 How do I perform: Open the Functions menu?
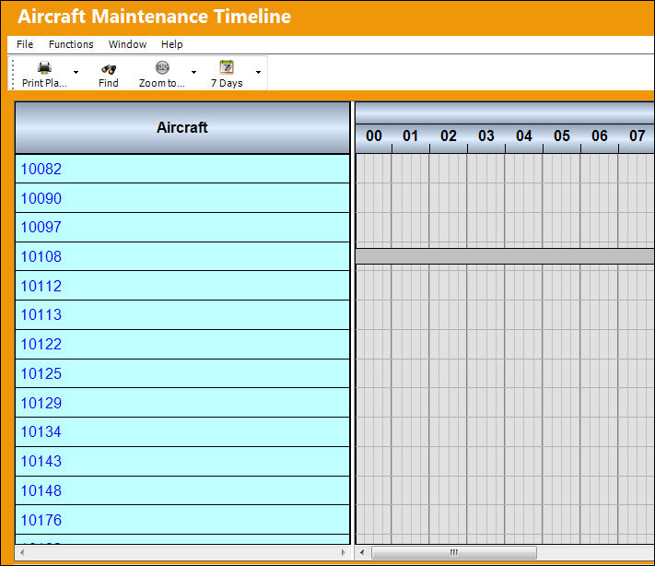[71, 44]
